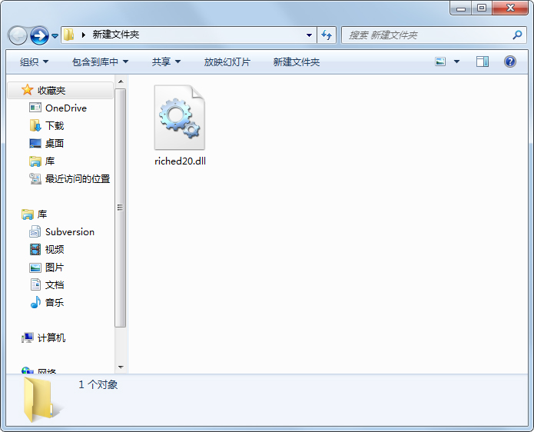534x432 pixels.
Task: Select the Subversion library
Action: [x=69, y=232]
